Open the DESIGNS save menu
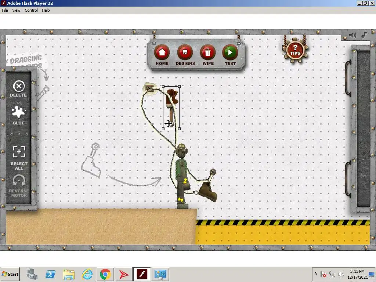Image resolution: width=376 pixels, height=282 pixels. pos(185,52)
